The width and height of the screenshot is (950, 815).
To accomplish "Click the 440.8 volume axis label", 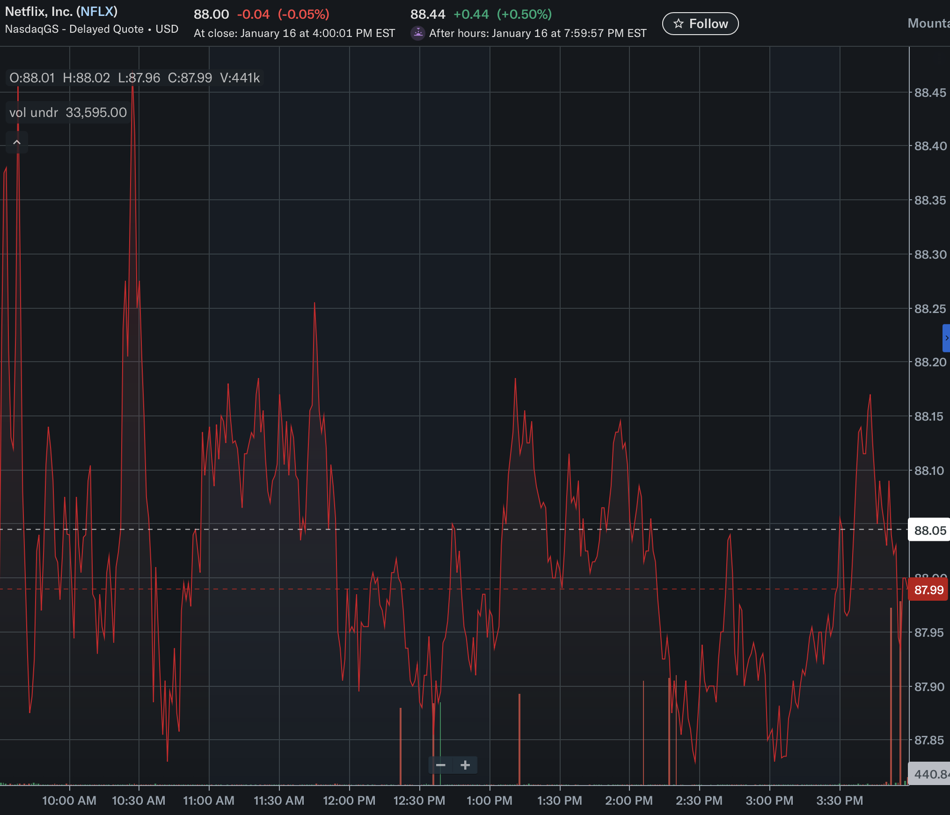I will coord(930,774).
